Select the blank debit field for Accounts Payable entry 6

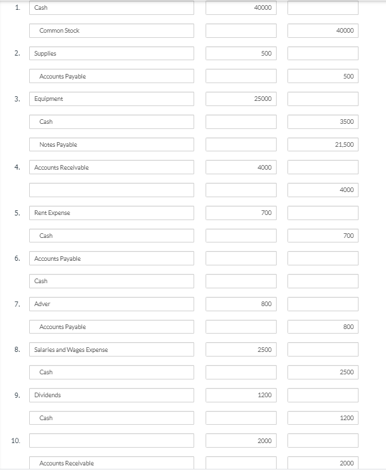point(241,258)
